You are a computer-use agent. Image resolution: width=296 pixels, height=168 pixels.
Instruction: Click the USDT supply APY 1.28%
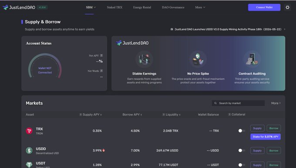pyautogui.click(x=97, y=165)
